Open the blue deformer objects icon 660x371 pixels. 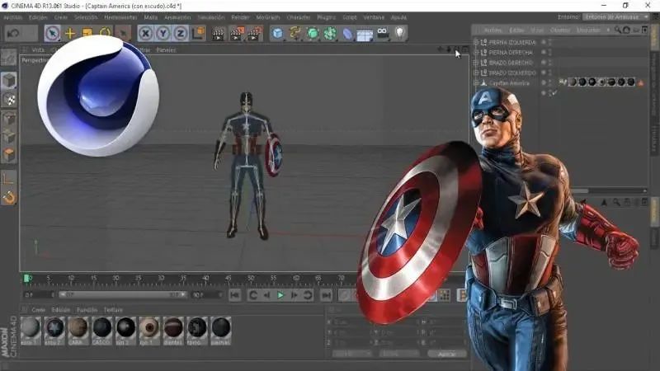(x=347, y=34)
